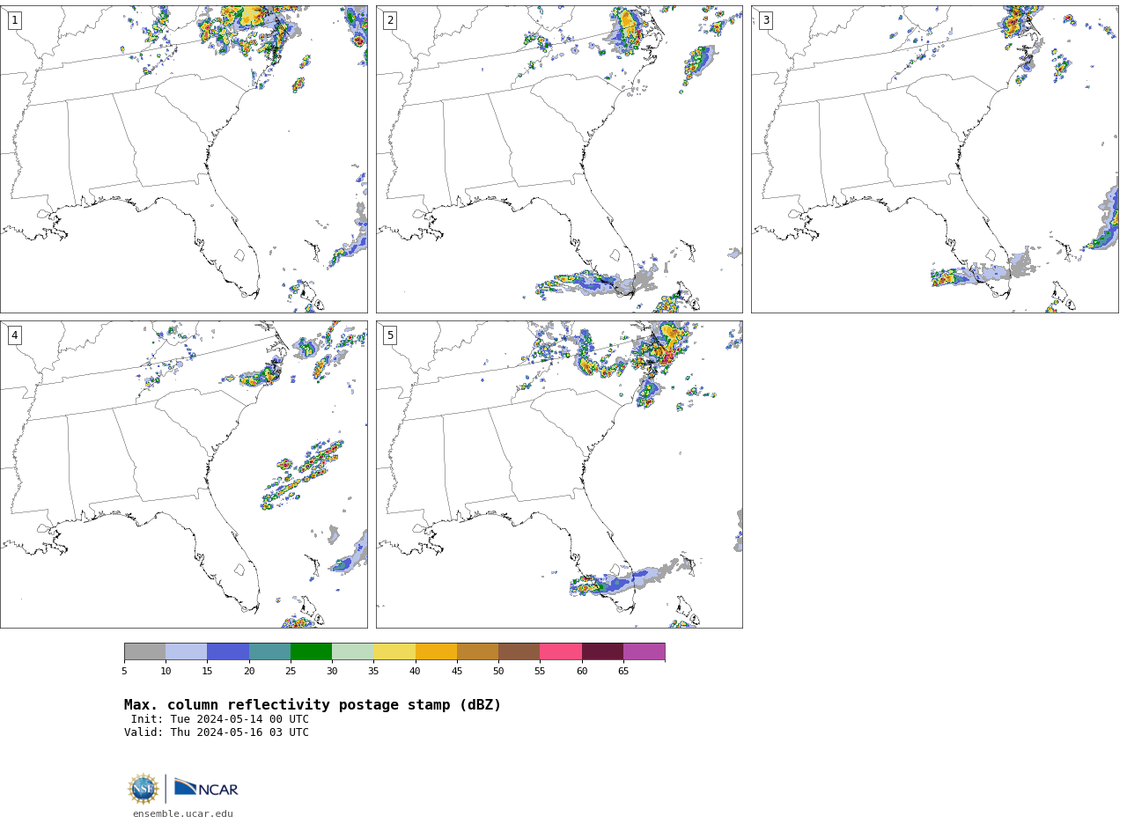Click the panel number 5 label
This screenshot has width=1127, height=824.
390,335
